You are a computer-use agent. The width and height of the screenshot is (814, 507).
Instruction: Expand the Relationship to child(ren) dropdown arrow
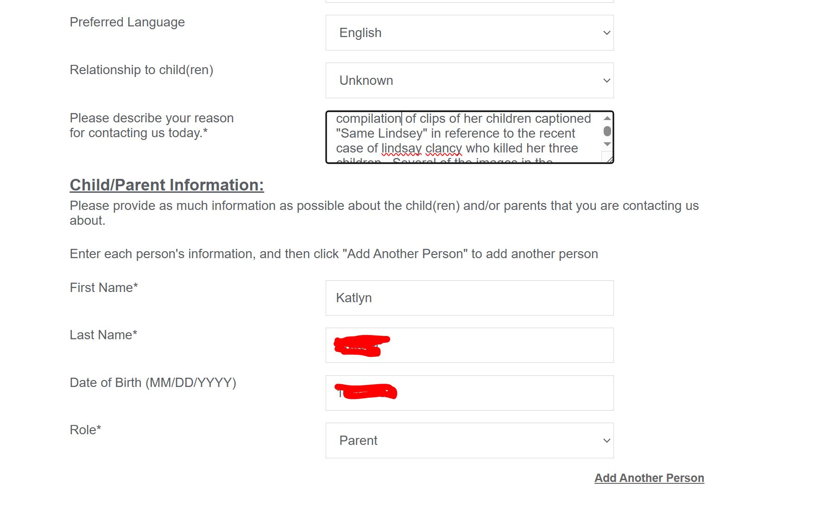606,81
